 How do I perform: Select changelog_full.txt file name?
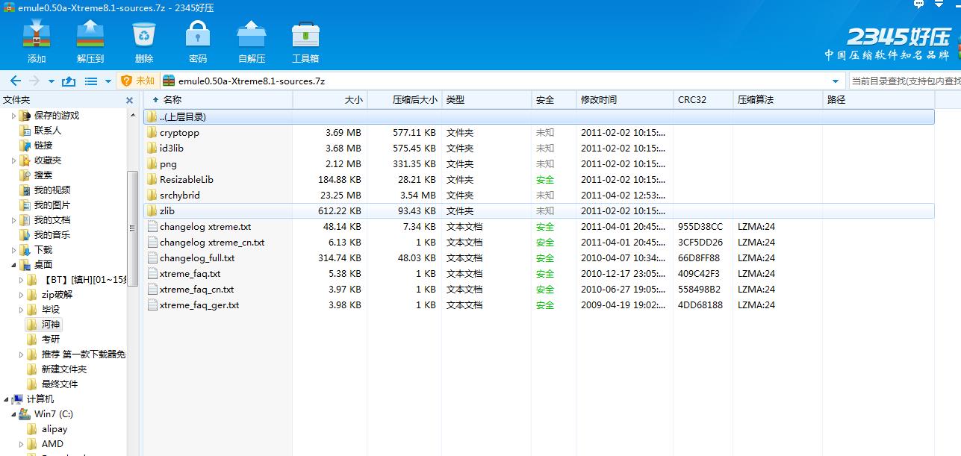(197, 258)
